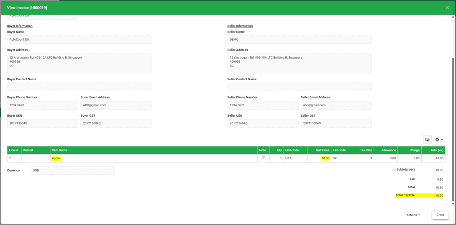Open the note icon for Apple line

click(264, 159)
